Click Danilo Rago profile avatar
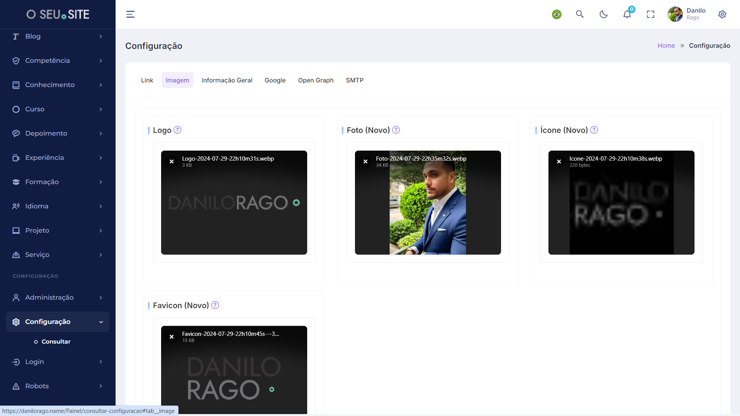 675,14
